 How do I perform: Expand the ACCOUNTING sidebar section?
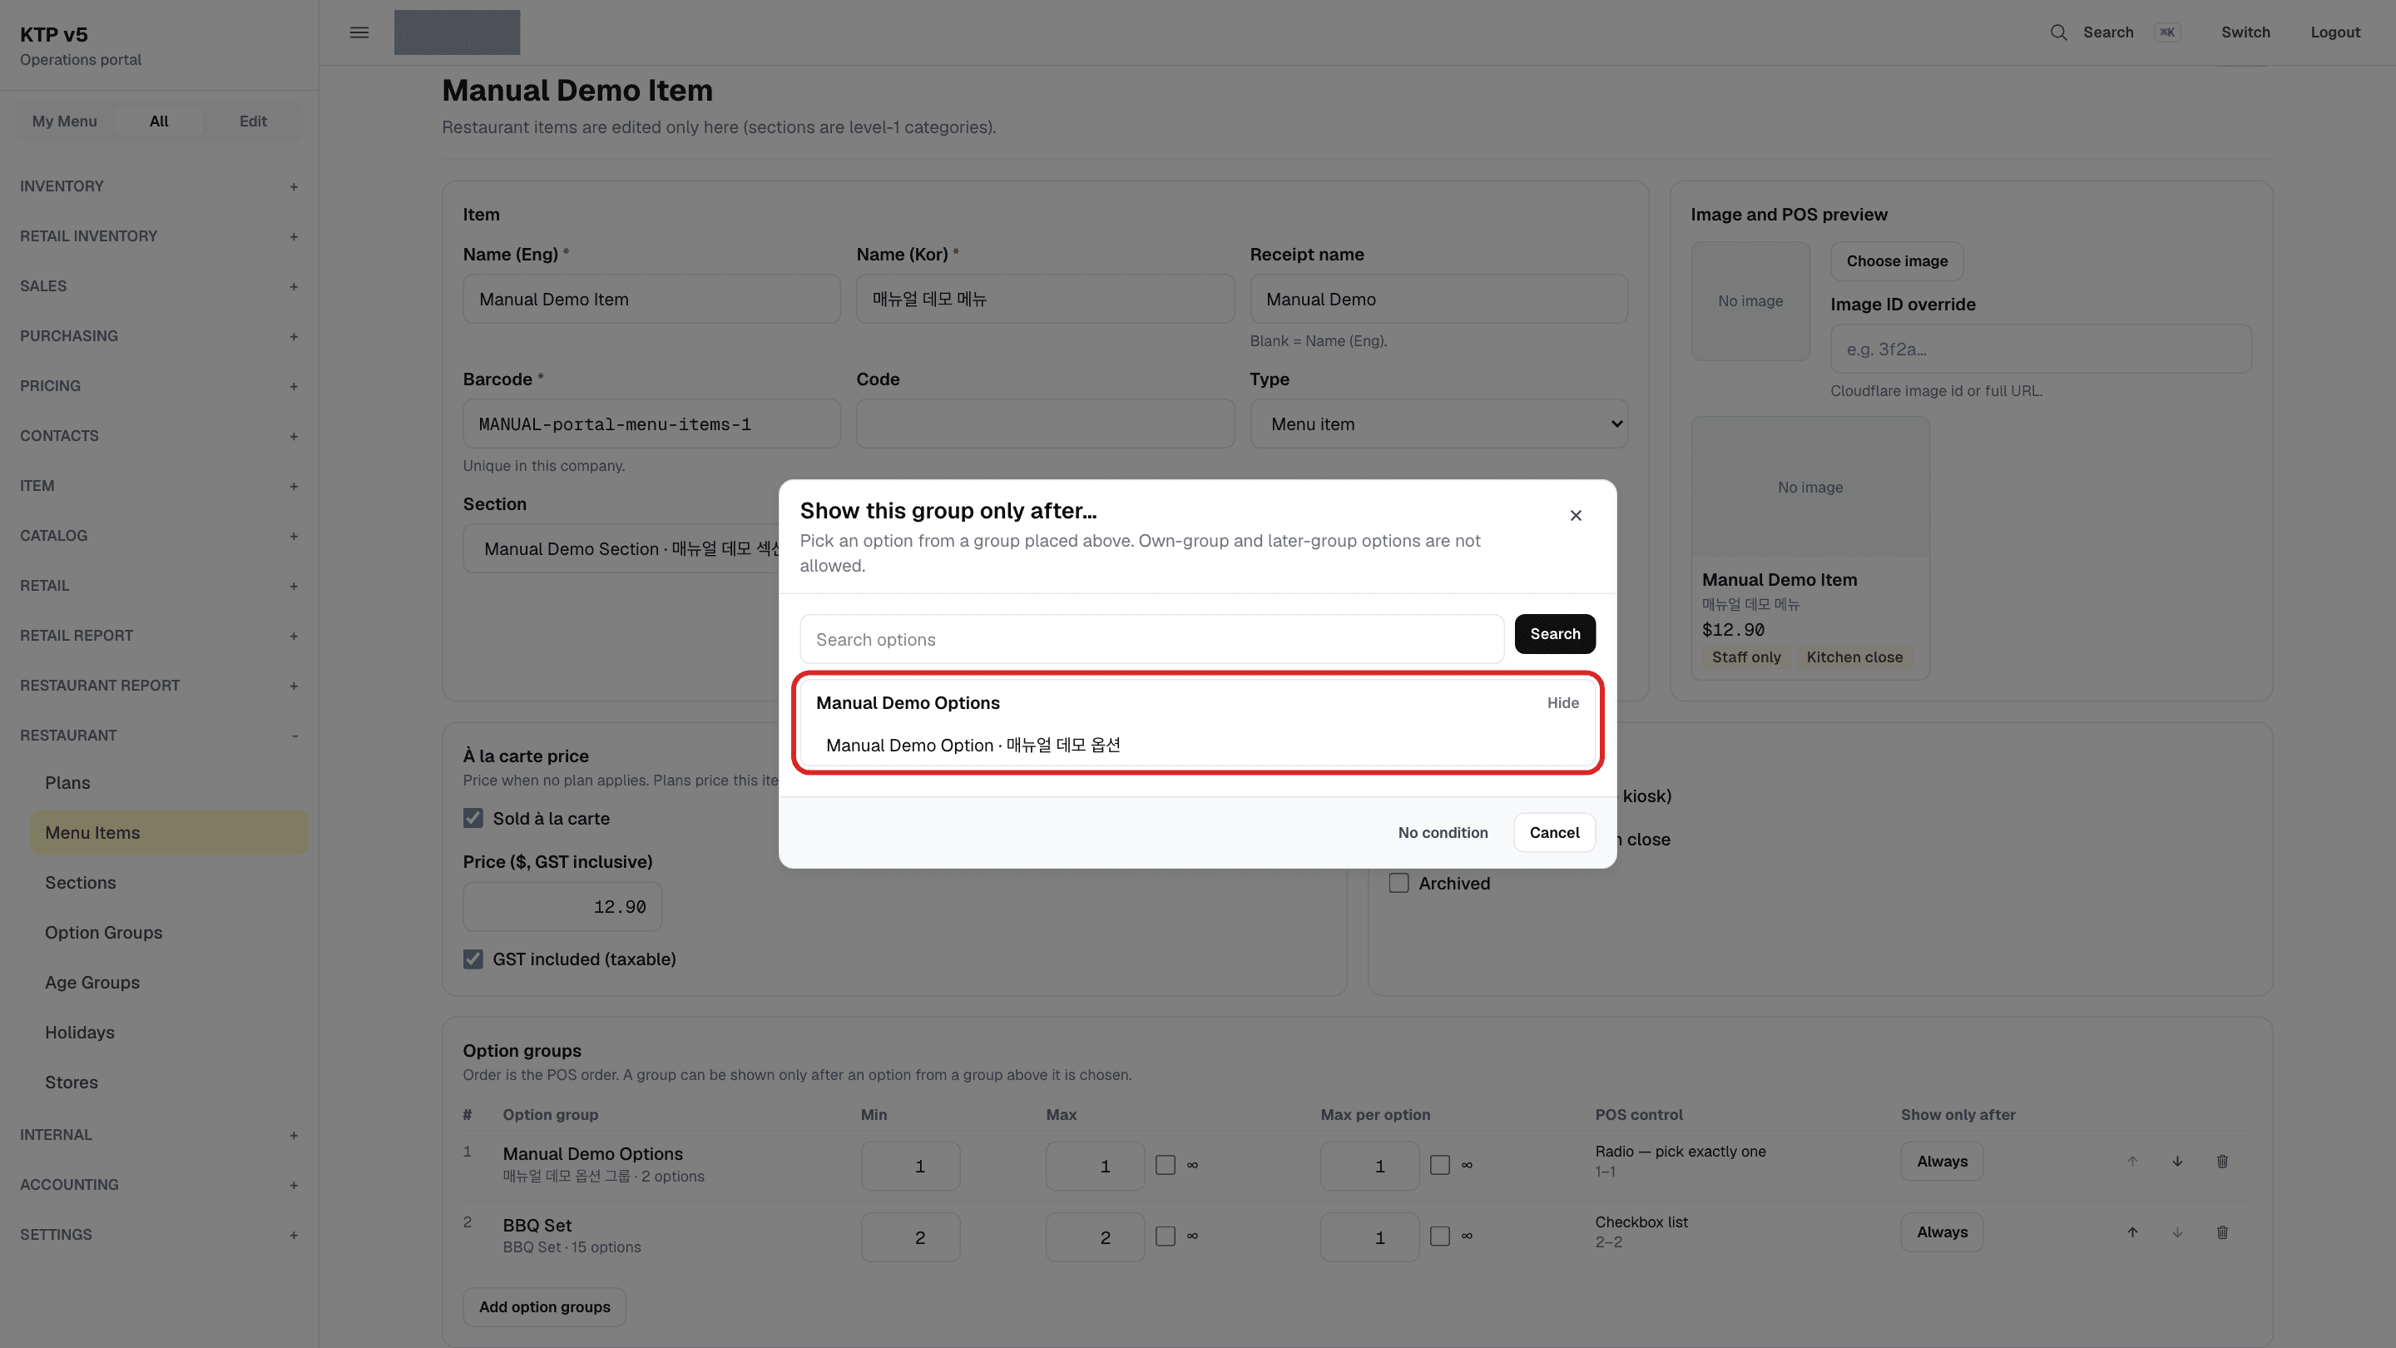[x=159, y=1184]
